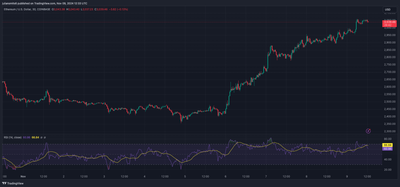Viewport: 400px width, 187px height.
Task: Click the first empty-value symbol in RSI legend
Action: (41, 137)
